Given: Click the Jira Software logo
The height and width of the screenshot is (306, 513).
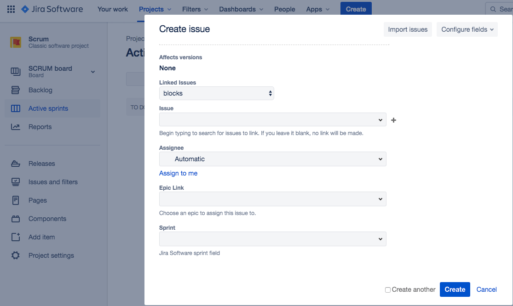Looking at the screenshot, I should click(52, 9).
